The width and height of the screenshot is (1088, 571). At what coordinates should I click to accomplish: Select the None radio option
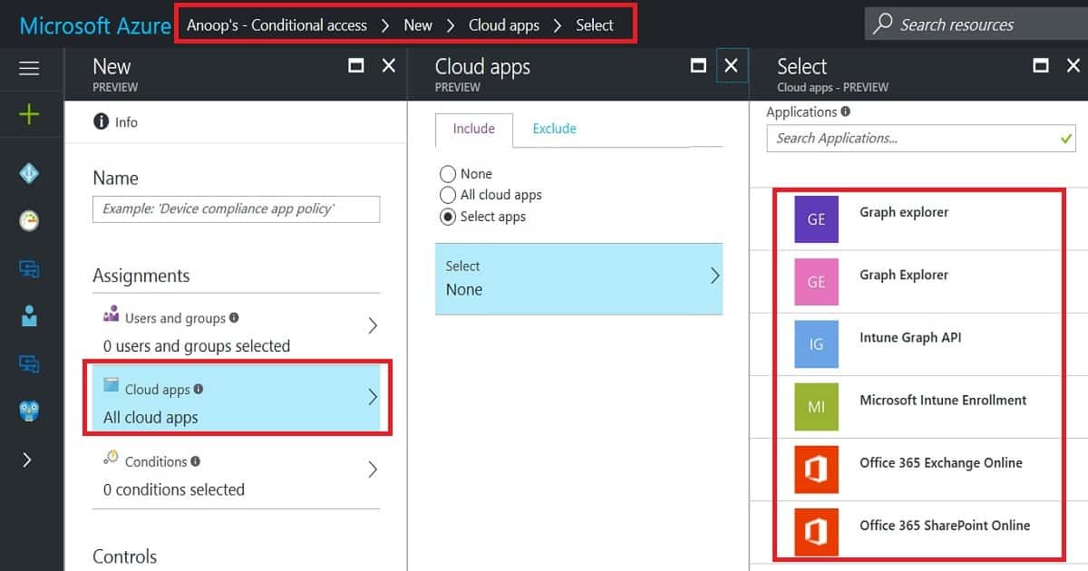click(x=447, y=174)
